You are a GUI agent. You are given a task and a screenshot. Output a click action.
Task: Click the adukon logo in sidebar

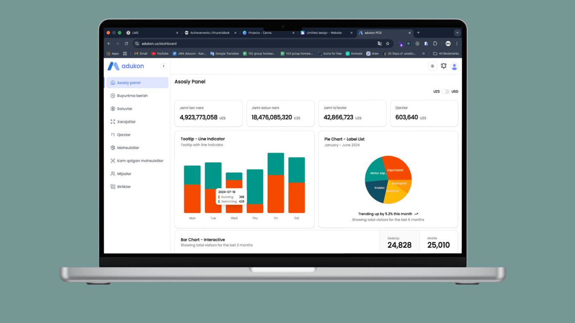126,66
